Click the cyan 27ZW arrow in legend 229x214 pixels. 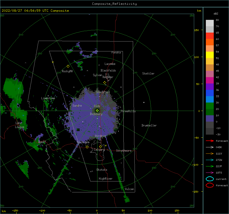point(210,160)
